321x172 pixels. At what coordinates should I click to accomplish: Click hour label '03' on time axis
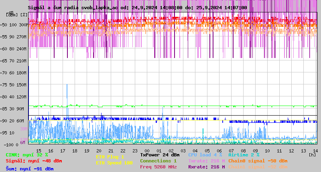[183, 151]
